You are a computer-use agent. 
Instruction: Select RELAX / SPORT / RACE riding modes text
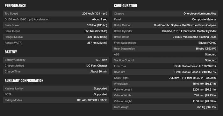92,100
